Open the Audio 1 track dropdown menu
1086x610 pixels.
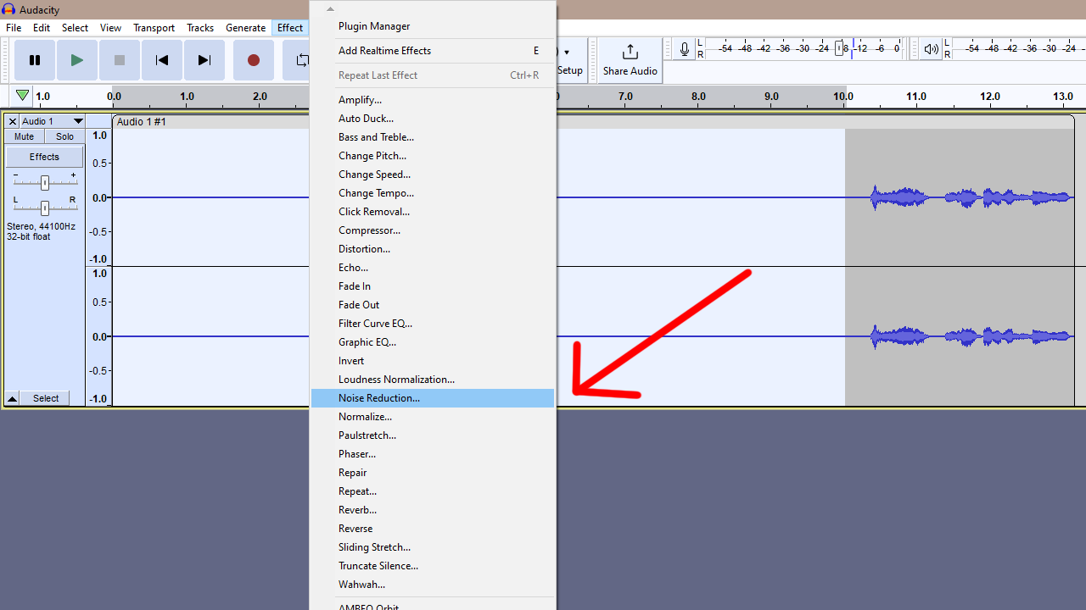(x=53, y=121)
